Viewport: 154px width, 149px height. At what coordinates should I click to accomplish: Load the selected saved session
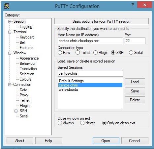135,82
